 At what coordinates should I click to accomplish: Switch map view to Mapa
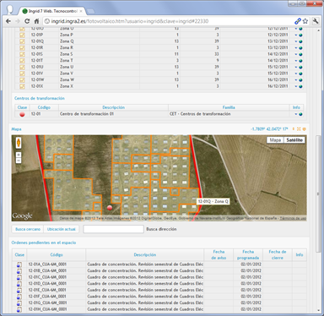275,140
